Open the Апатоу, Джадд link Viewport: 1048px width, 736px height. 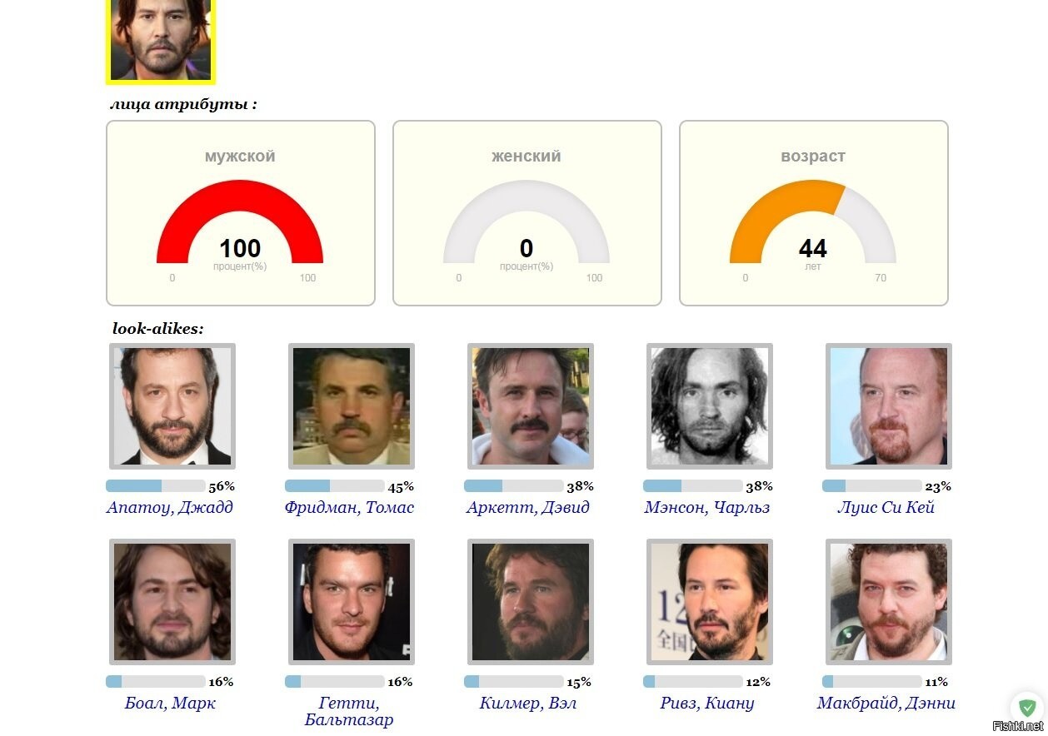pos(170,507)
